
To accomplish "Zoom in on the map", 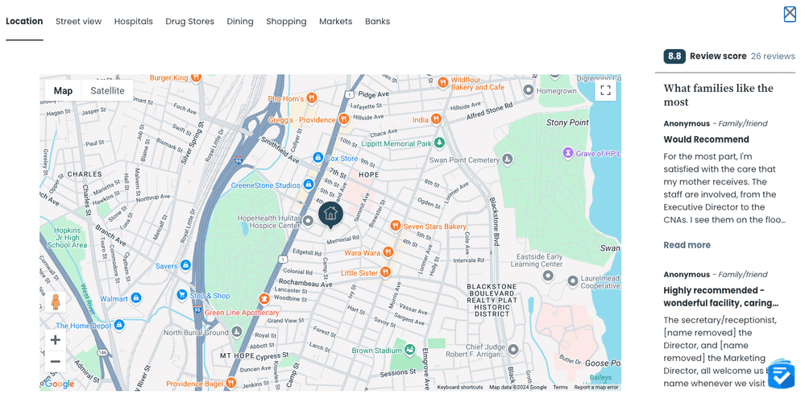I will (56, 340).
